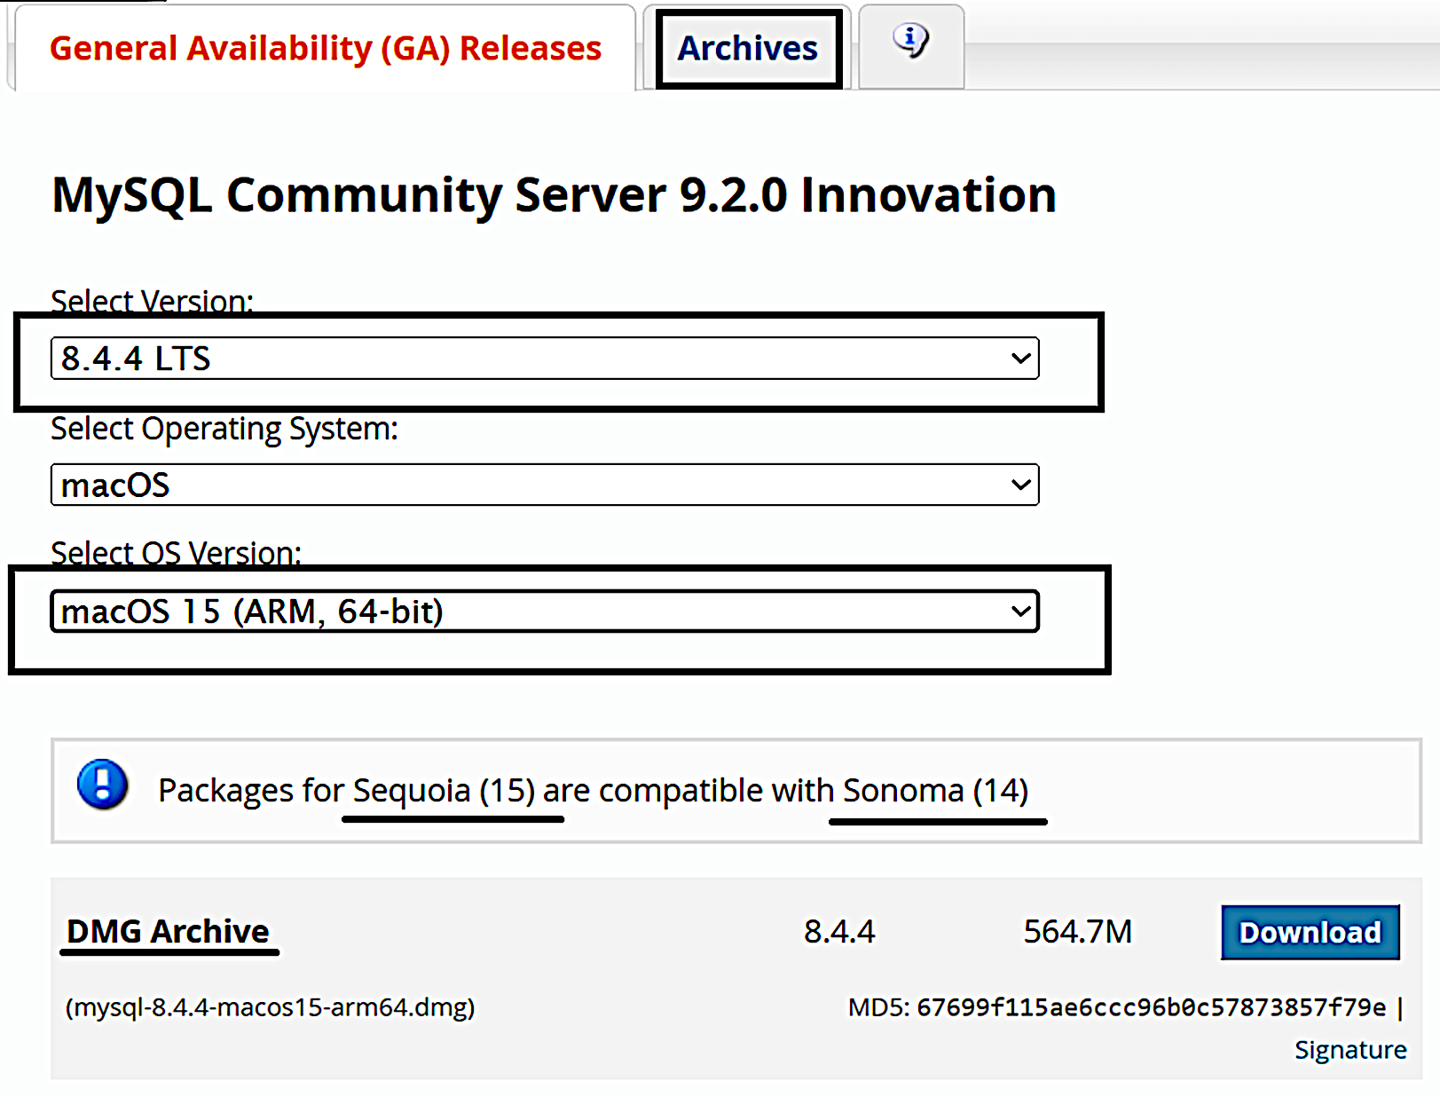This screenshot has width=1440, height=1097.
Task: Click the Select Operating System label
Action: 224,429
